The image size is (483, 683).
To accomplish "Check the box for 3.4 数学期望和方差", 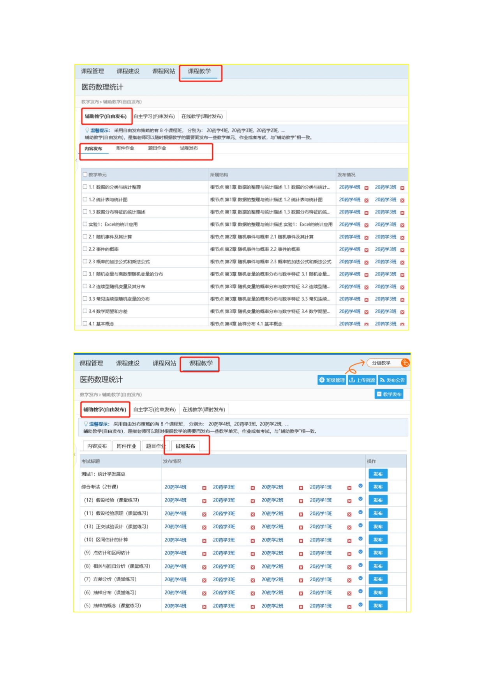I will coord(85,311).
